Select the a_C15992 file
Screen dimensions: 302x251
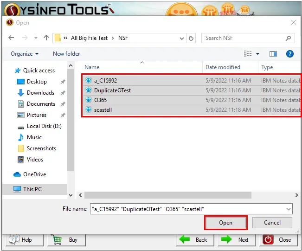tap(192, 81)
